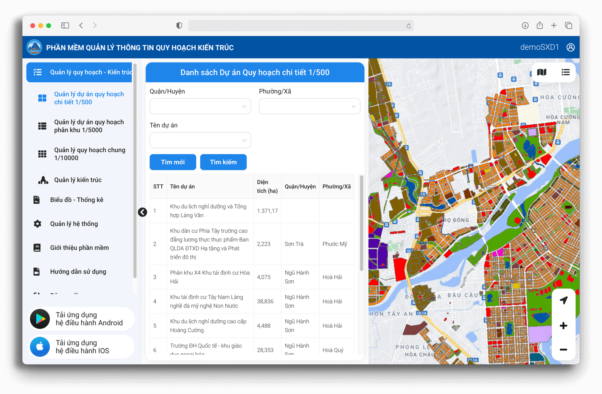The height and width of the screenshot is (394, 602).
Task: Click Tải ứng dụng hệ điều hành IOS
Action: coord(82,347)
